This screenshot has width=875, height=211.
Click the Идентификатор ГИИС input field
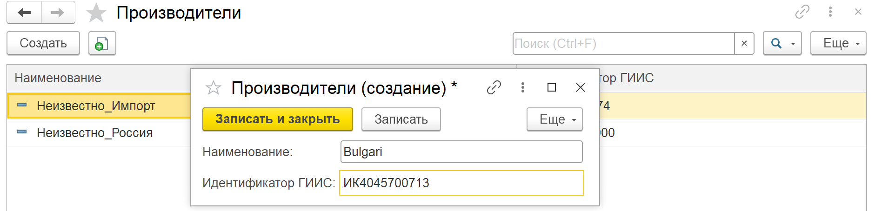click(x=461, y=183)
